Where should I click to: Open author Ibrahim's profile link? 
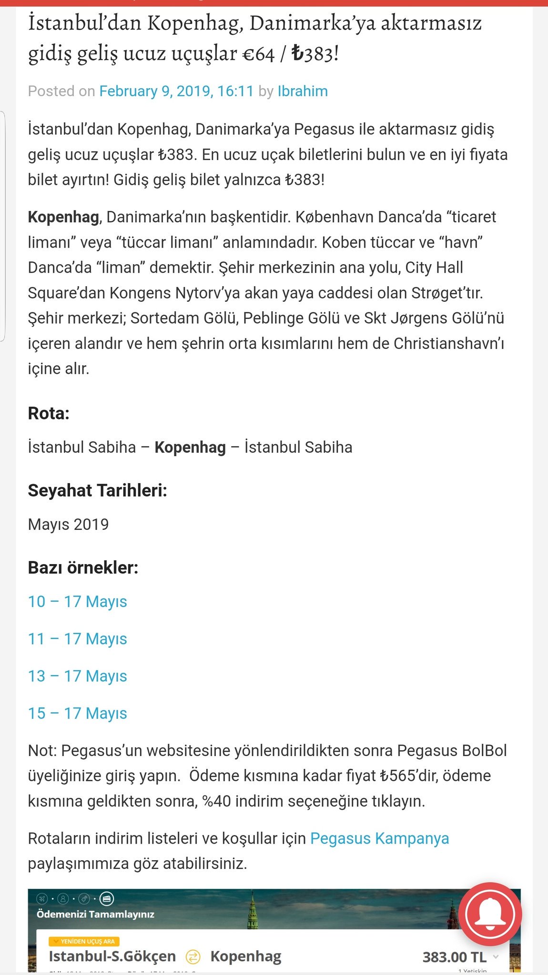tap(303, 91)
